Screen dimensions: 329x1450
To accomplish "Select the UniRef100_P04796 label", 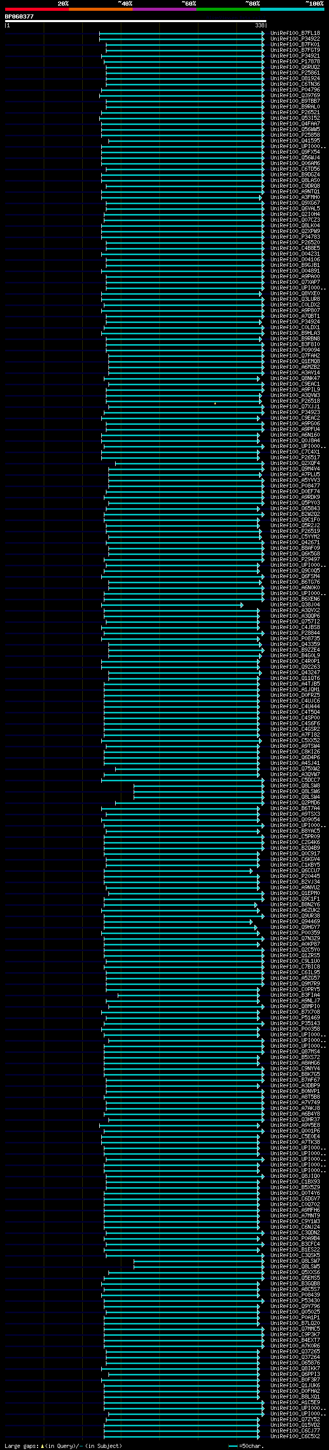I will [x=295, y=89].
